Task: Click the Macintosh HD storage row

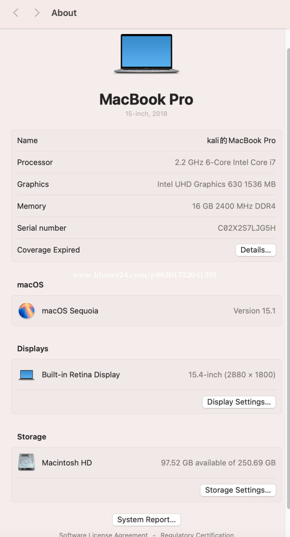Action: (x=146, y=463)
